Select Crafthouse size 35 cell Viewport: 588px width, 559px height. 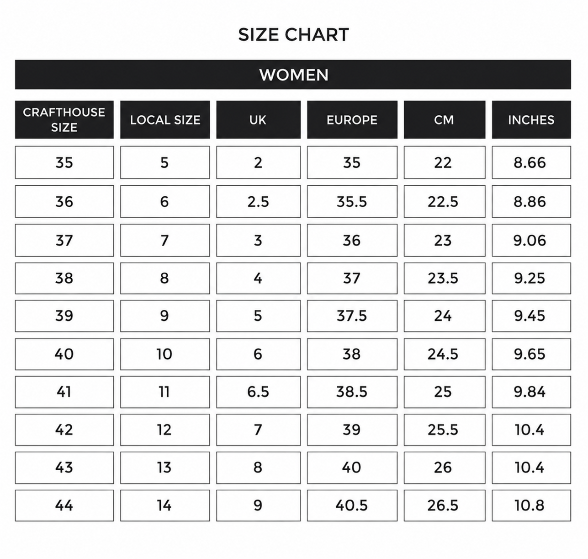coord(64,162)
